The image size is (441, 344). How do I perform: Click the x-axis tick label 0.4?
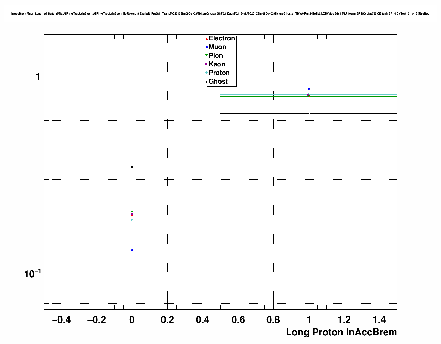(203, 320)
